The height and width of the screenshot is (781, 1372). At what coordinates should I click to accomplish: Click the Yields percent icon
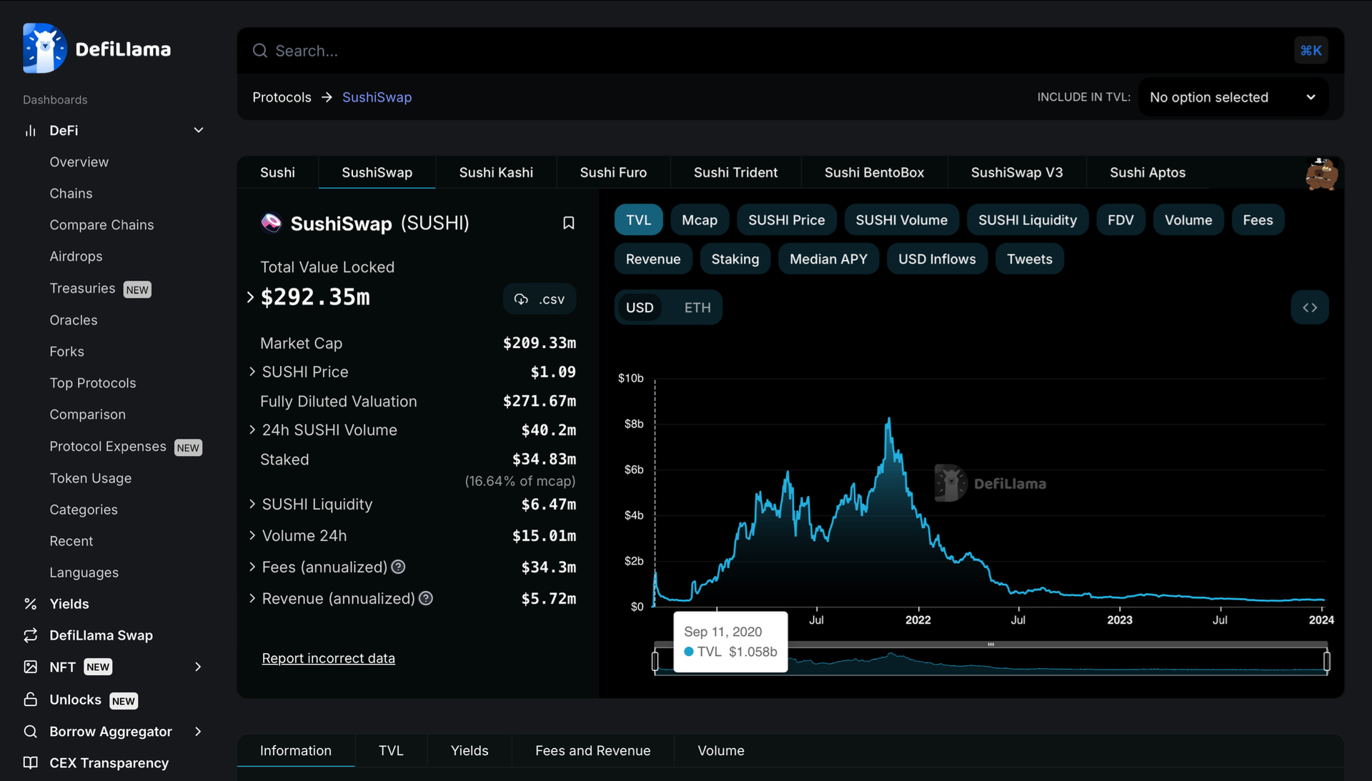tap(30, 604)
